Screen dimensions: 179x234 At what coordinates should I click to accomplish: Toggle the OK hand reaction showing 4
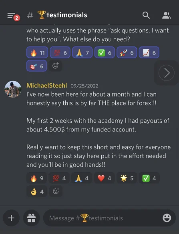click(37, 191)
